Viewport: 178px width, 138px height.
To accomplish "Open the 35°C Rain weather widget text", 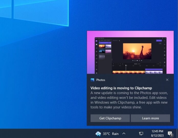I will 111,134.
